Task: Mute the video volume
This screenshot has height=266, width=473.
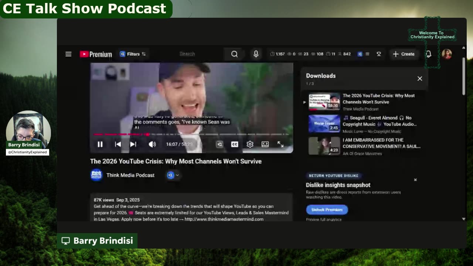Action: coord(152,144)
